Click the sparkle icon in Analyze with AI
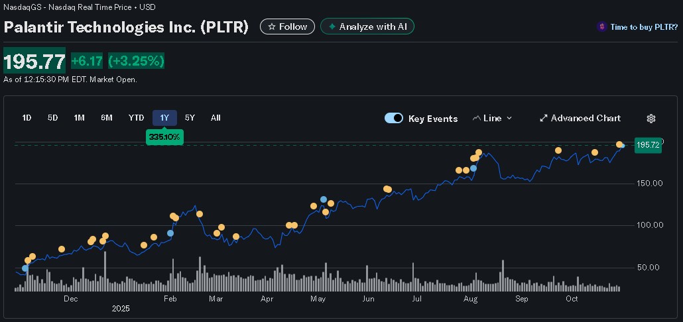The image size is (683, 322). [330, 27]
